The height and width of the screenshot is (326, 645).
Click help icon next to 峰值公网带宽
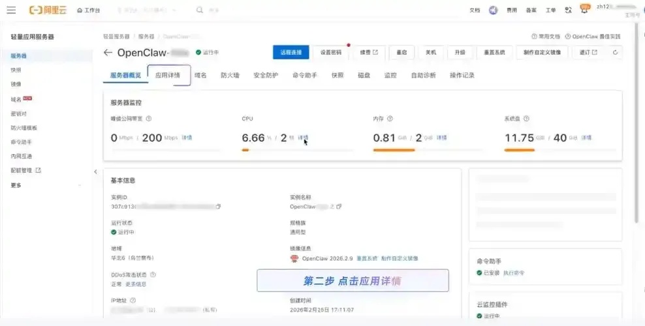pyautogui.click(x=148, y=118)
